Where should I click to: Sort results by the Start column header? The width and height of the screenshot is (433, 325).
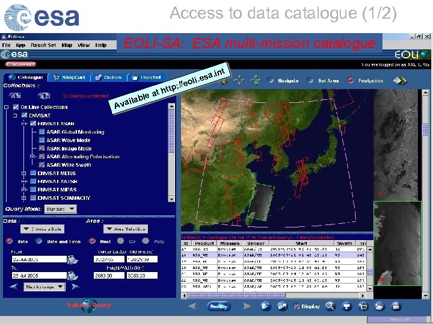301,243
